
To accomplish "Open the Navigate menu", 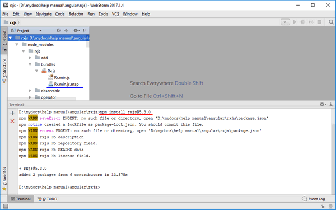I will click(44, 14).
